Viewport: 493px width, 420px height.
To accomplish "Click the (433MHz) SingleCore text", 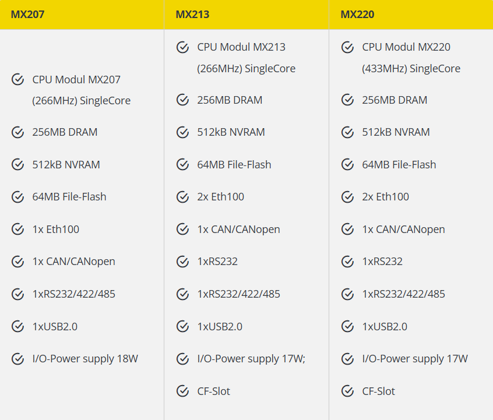I will [411, 69].
